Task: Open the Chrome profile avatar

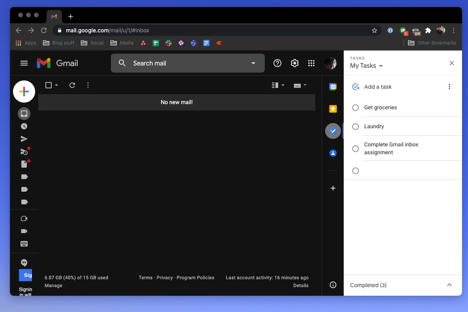Action: click(441, 30)
